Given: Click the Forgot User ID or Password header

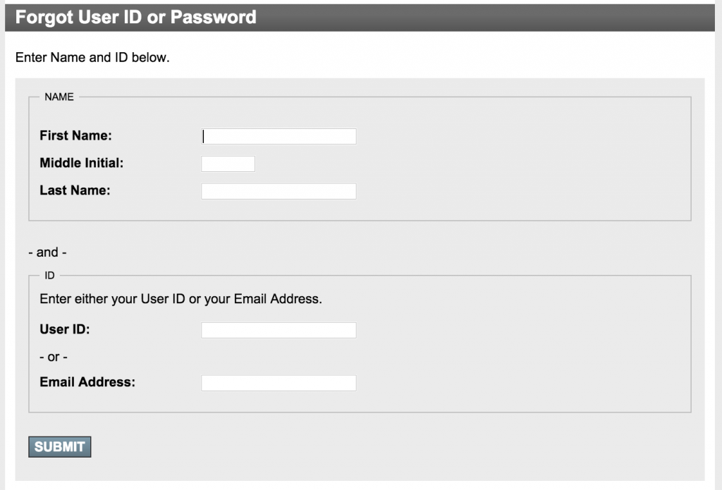Looking at the screenshot, I should (134, 16).
